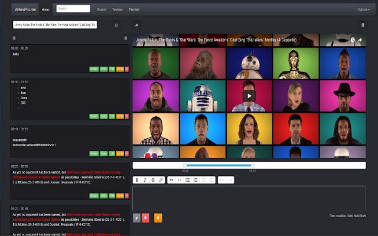Click the insert link icon in editor toolbar
Image resolution: width=378 pixels, height=236 pixels.
point(161,180)
